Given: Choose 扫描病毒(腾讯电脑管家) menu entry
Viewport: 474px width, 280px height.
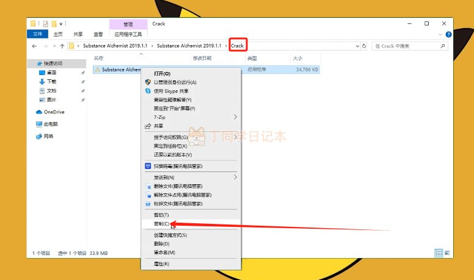Looking at the screenshot, I should click(191, 166).
